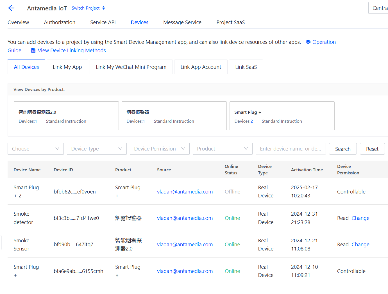Open the Switch Project selector
The image size is (388, 294).
[x=88, y=8]
